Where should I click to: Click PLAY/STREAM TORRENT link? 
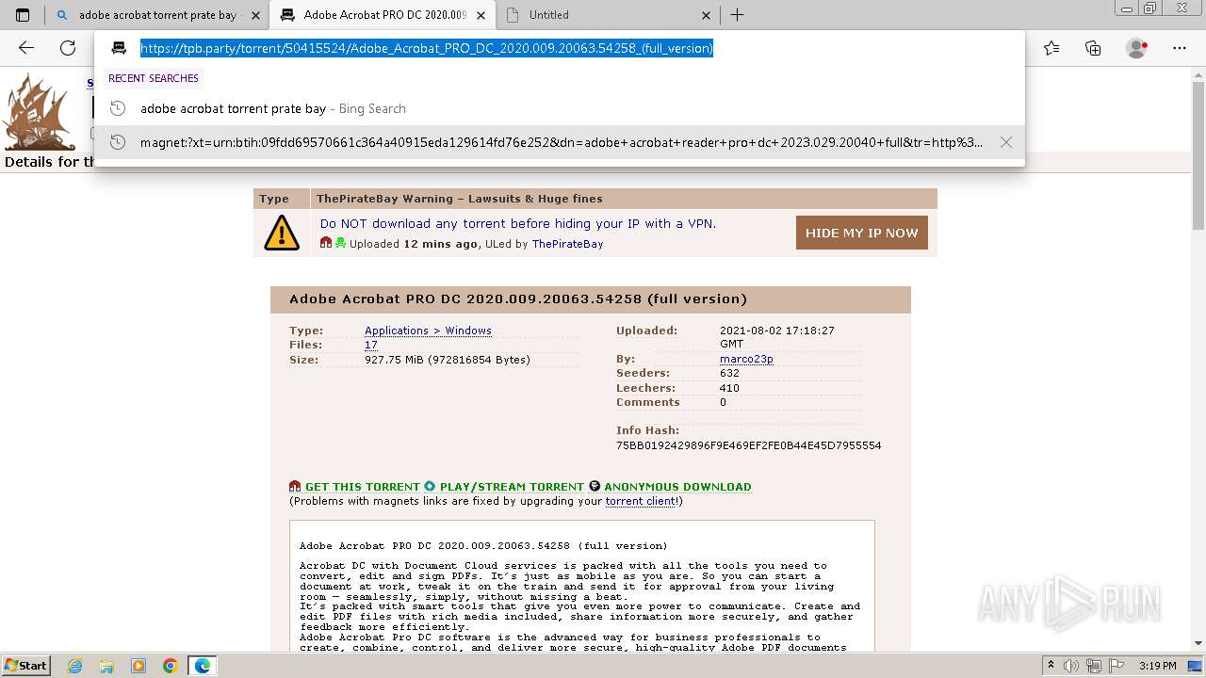coord(512,487)
